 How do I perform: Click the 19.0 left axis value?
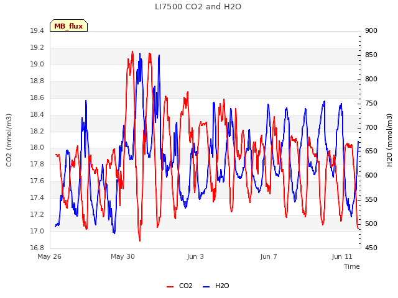[x=37, y=65]
